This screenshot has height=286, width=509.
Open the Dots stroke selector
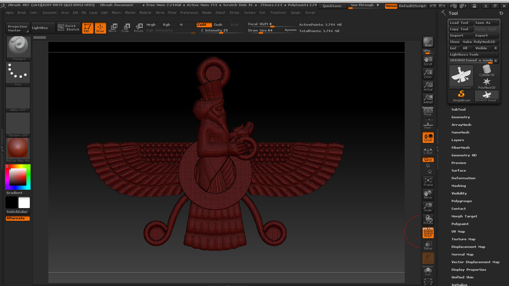[x=18, y=74]
